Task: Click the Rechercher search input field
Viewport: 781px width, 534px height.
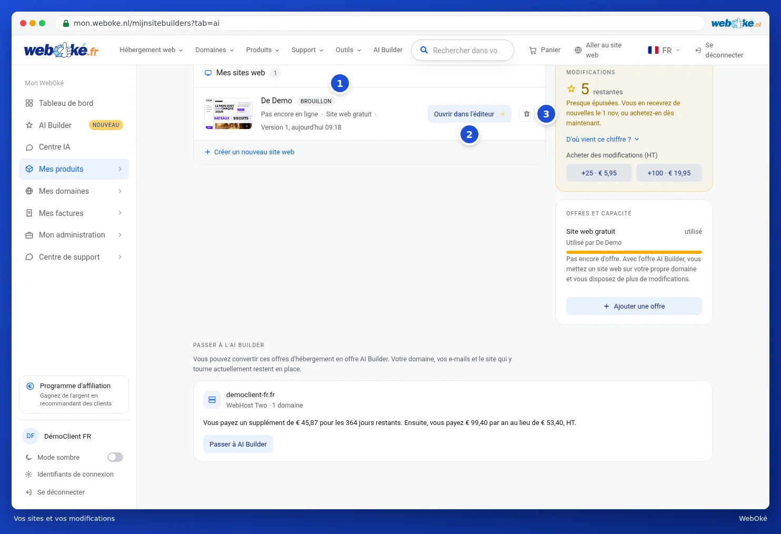Action: click(463, 51)
